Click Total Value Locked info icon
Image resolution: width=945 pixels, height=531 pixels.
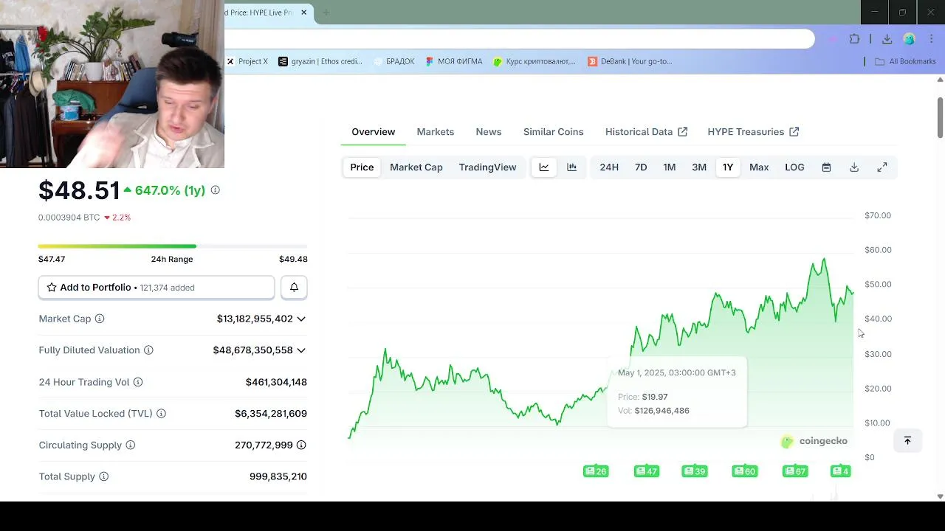tap(161, 414)
